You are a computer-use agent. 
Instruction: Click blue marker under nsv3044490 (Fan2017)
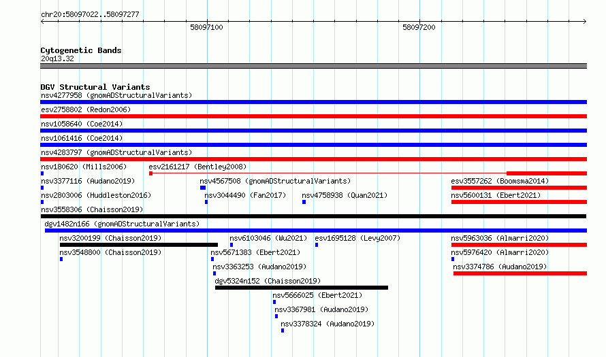point(206,202)
